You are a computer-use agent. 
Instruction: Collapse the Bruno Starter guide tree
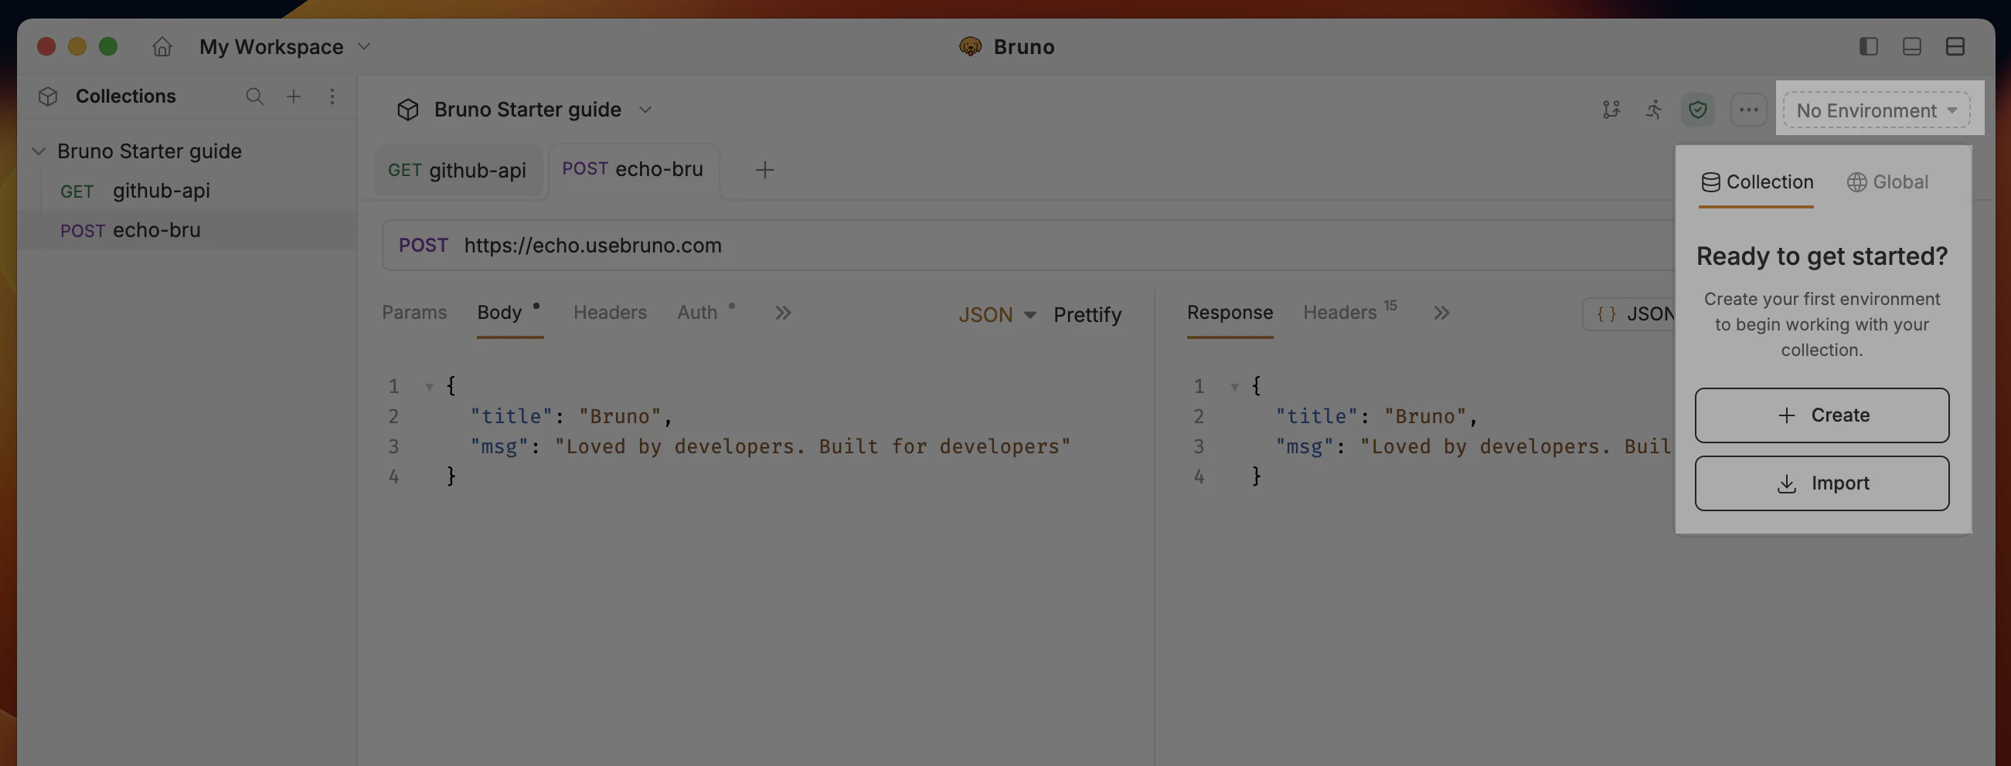38,151
